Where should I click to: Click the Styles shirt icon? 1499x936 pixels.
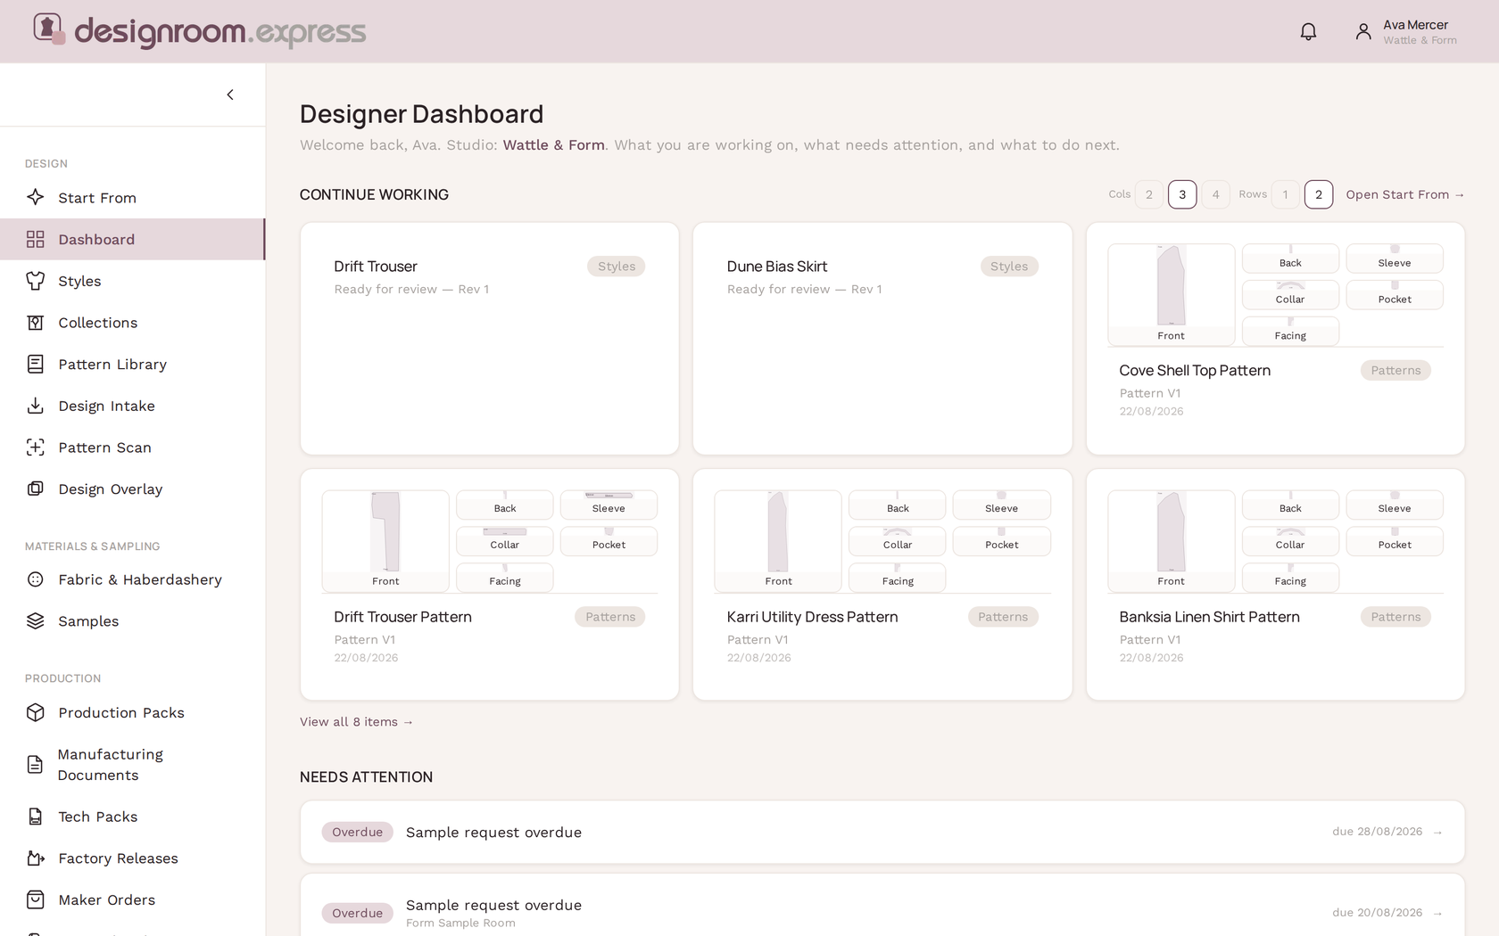click(36, 281)
